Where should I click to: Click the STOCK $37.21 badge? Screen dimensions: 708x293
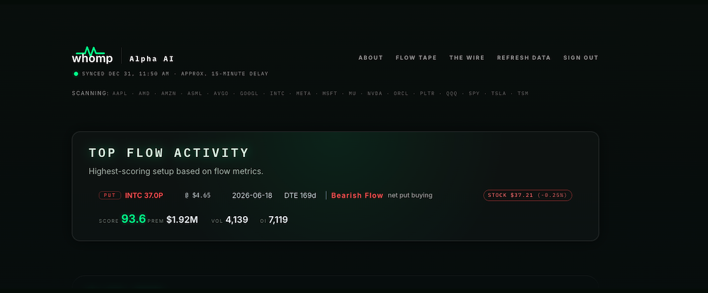pyautogui.click(x=528, y=196)
